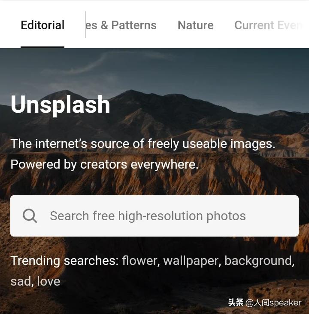The image size is (309, 314).
Task: Select the Editorial tab
Action: point(42,25)
